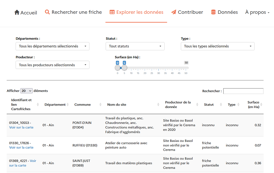Expand the Type filter dropdown
The image size is (274, 173).
(217, 46)
